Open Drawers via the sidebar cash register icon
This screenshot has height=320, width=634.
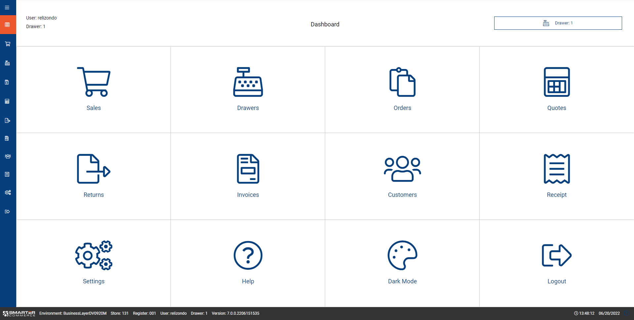coord(7,63)
